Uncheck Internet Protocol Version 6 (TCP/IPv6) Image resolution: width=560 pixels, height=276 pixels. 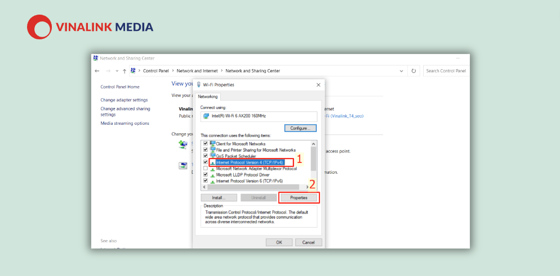[x=206, y=181]
